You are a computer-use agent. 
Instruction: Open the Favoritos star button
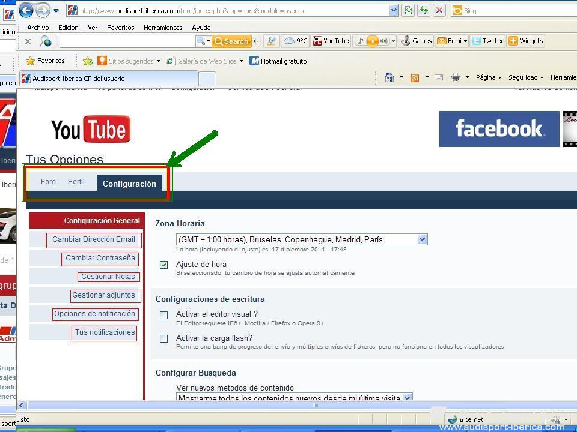pos(45,61)
